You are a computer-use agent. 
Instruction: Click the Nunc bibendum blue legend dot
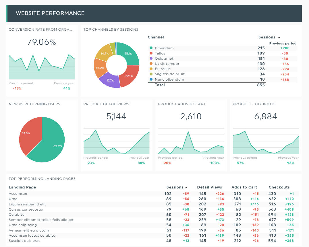coord(151,79)
